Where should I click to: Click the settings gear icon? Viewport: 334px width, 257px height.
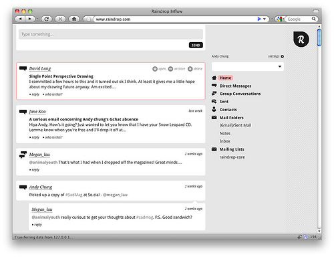click(x=283, y=56)
